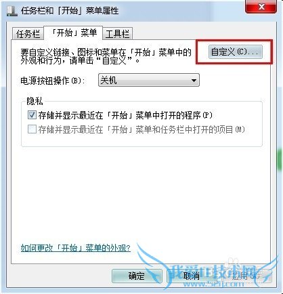Click the 自定义(C)... button
The height and width of the screenshot is (294, 283).
pyautogui.click(x=236, y=52)
